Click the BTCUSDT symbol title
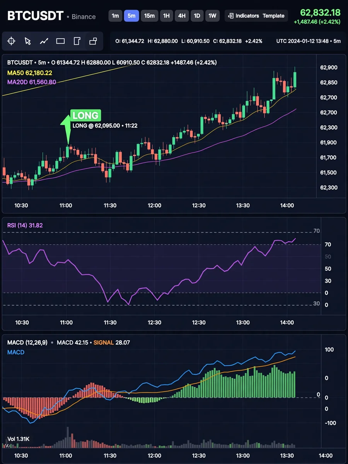Viewport: 348px width, 464px height. point(35,16)
